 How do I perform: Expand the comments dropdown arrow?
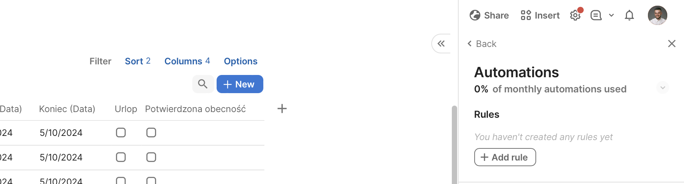click(x=611, y=16)
